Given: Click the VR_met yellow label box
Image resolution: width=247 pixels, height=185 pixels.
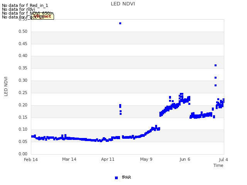Looking at the screenshot, I should (42, 17).
